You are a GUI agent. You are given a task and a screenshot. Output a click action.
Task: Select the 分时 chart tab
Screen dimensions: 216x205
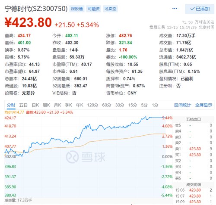pos(11,105)
